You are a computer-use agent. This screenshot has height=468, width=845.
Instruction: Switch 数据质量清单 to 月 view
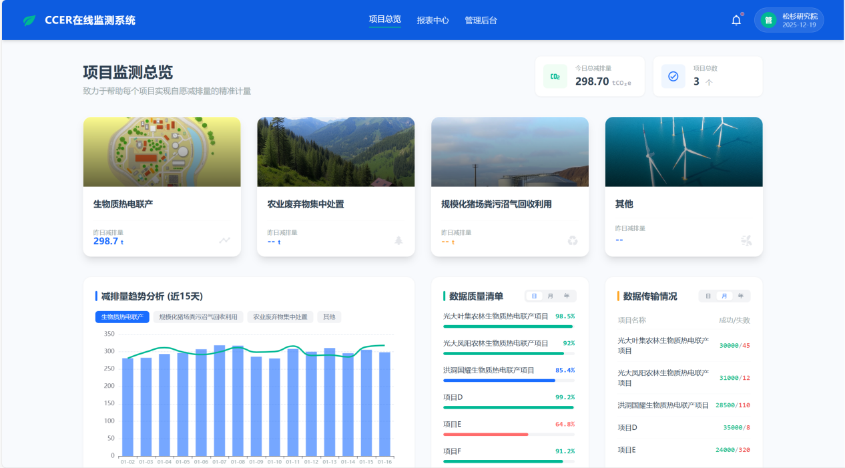click(x=551, y=296)
